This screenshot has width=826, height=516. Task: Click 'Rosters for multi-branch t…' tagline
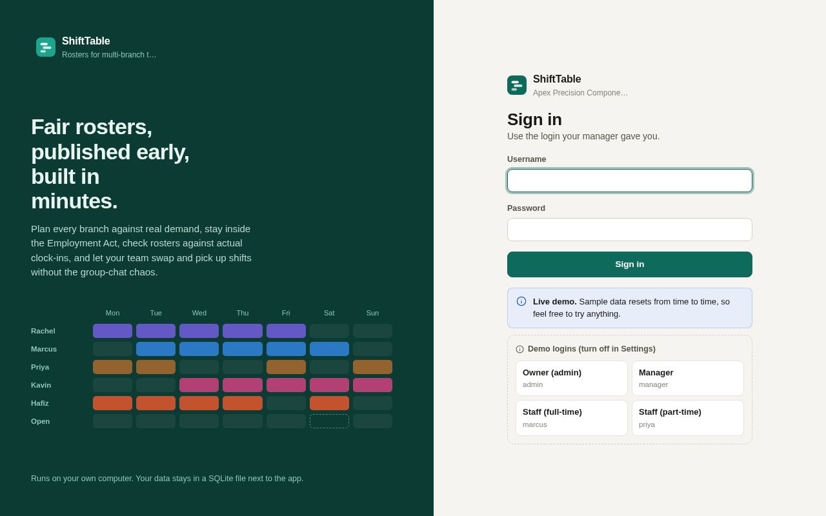[x=109, y=55]
